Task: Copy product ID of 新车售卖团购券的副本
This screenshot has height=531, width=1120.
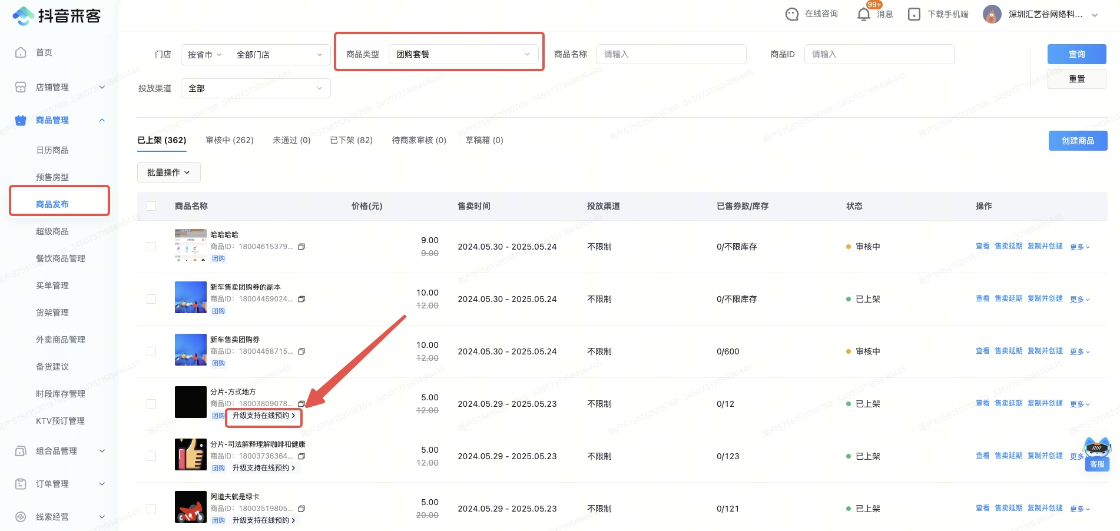Action: pos(301,299)
